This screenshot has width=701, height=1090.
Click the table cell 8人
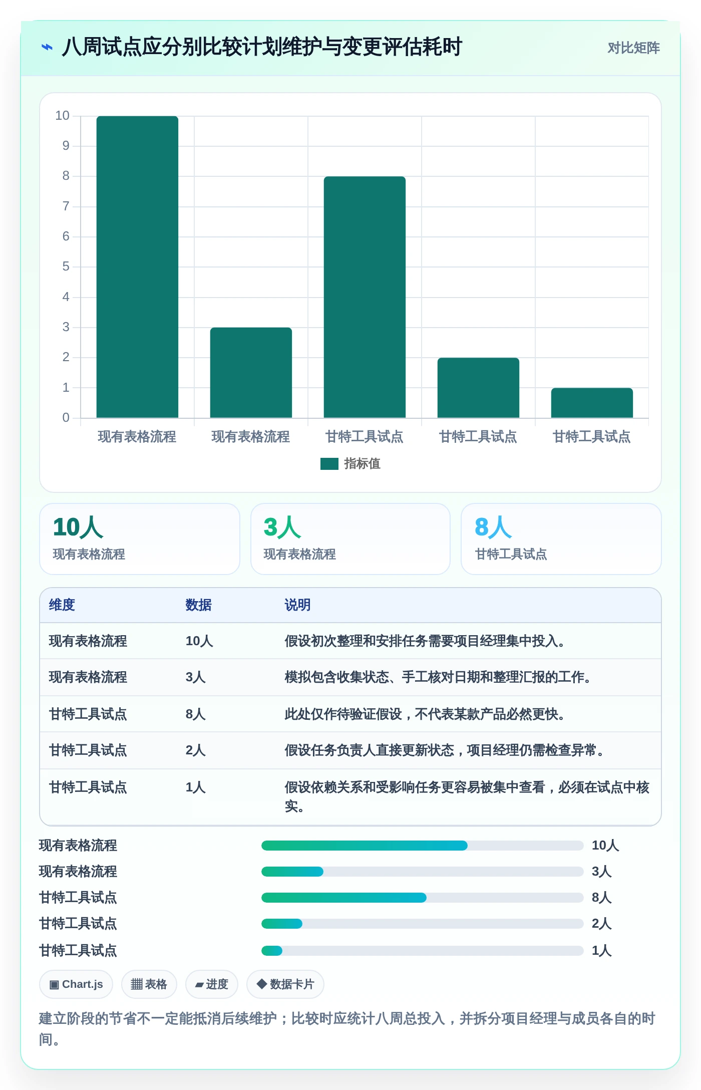click(x=196, y=714)
